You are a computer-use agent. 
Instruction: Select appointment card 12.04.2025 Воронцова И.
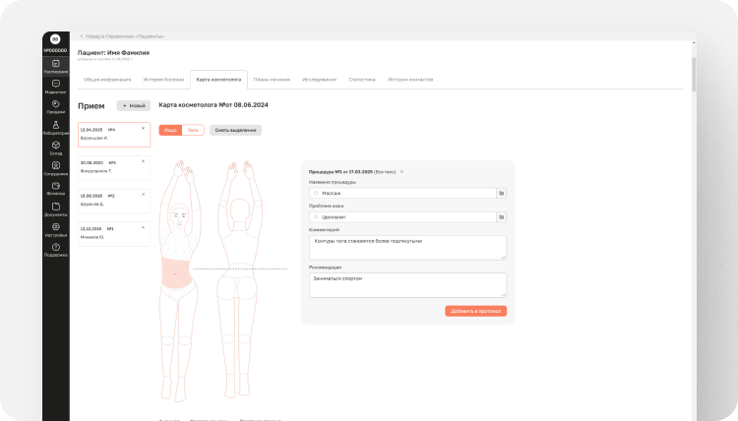[x=114, y=135]
